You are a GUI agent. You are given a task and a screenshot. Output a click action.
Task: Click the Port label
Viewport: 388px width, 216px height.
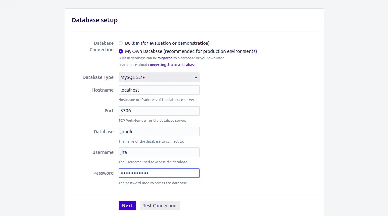(109, 111)
